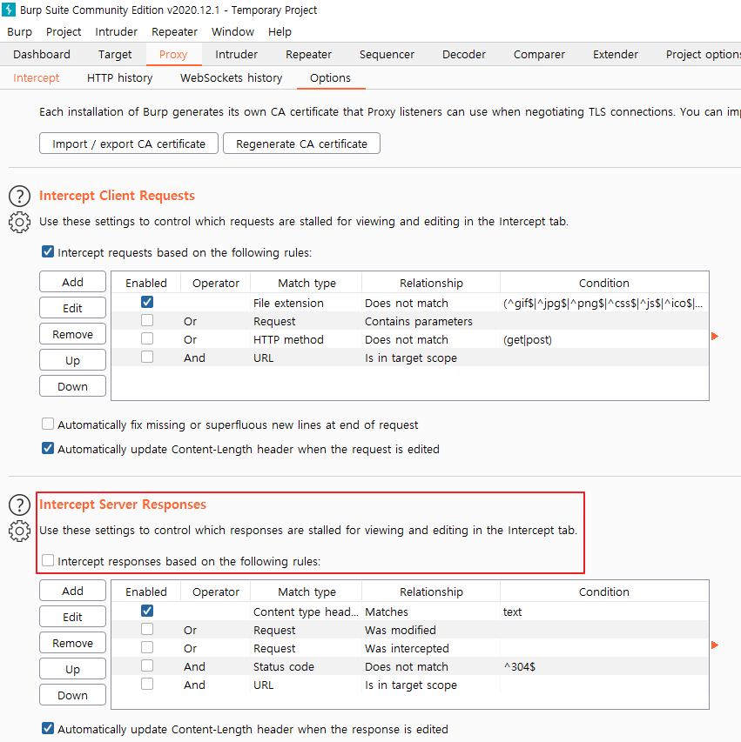Select the 'Content type head...' match type cell
Image resolution: width=741 pixels, height=742 pixels.
tap(307, 612)
